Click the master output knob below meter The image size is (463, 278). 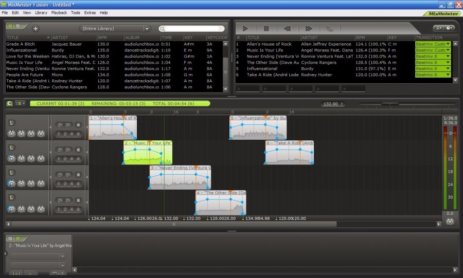pos(450,221)
